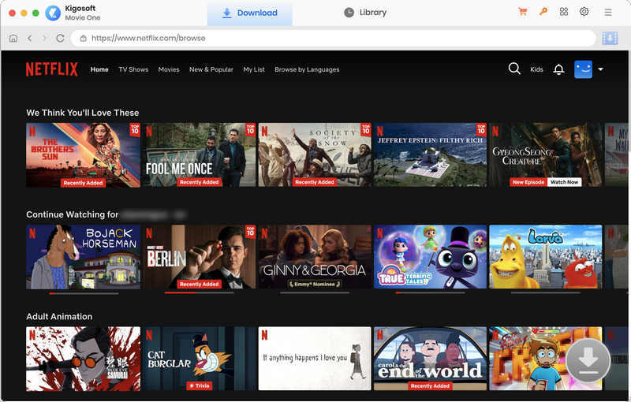Click the blue download box icon beside address bar
The width and height of the screenshot is (631, 402).
[610, 38]
